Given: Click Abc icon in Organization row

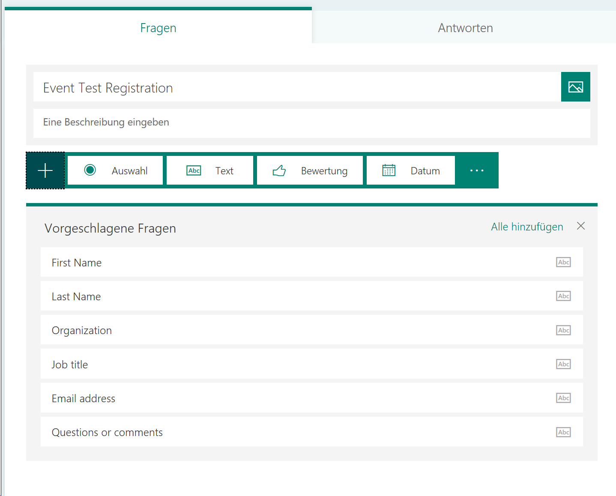Looking at the screenshot, I should pos(563,330).
